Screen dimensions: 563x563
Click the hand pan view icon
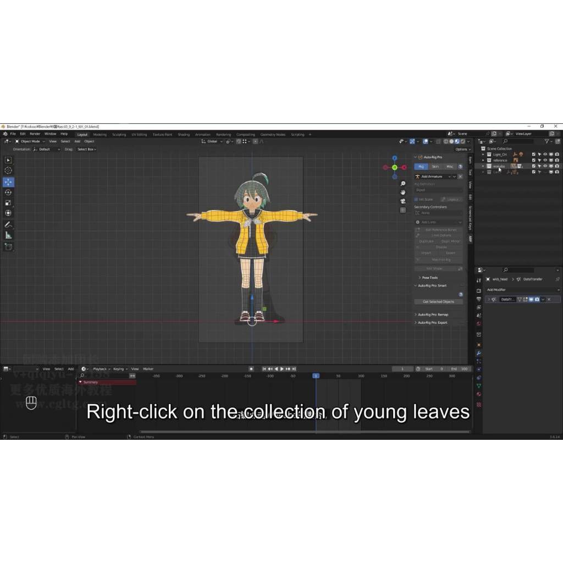tap(403, 192)
